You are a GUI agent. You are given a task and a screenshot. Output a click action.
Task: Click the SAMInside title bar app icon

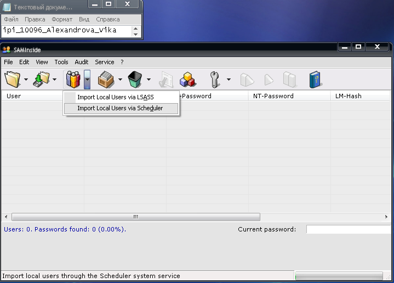pos(7,49)
